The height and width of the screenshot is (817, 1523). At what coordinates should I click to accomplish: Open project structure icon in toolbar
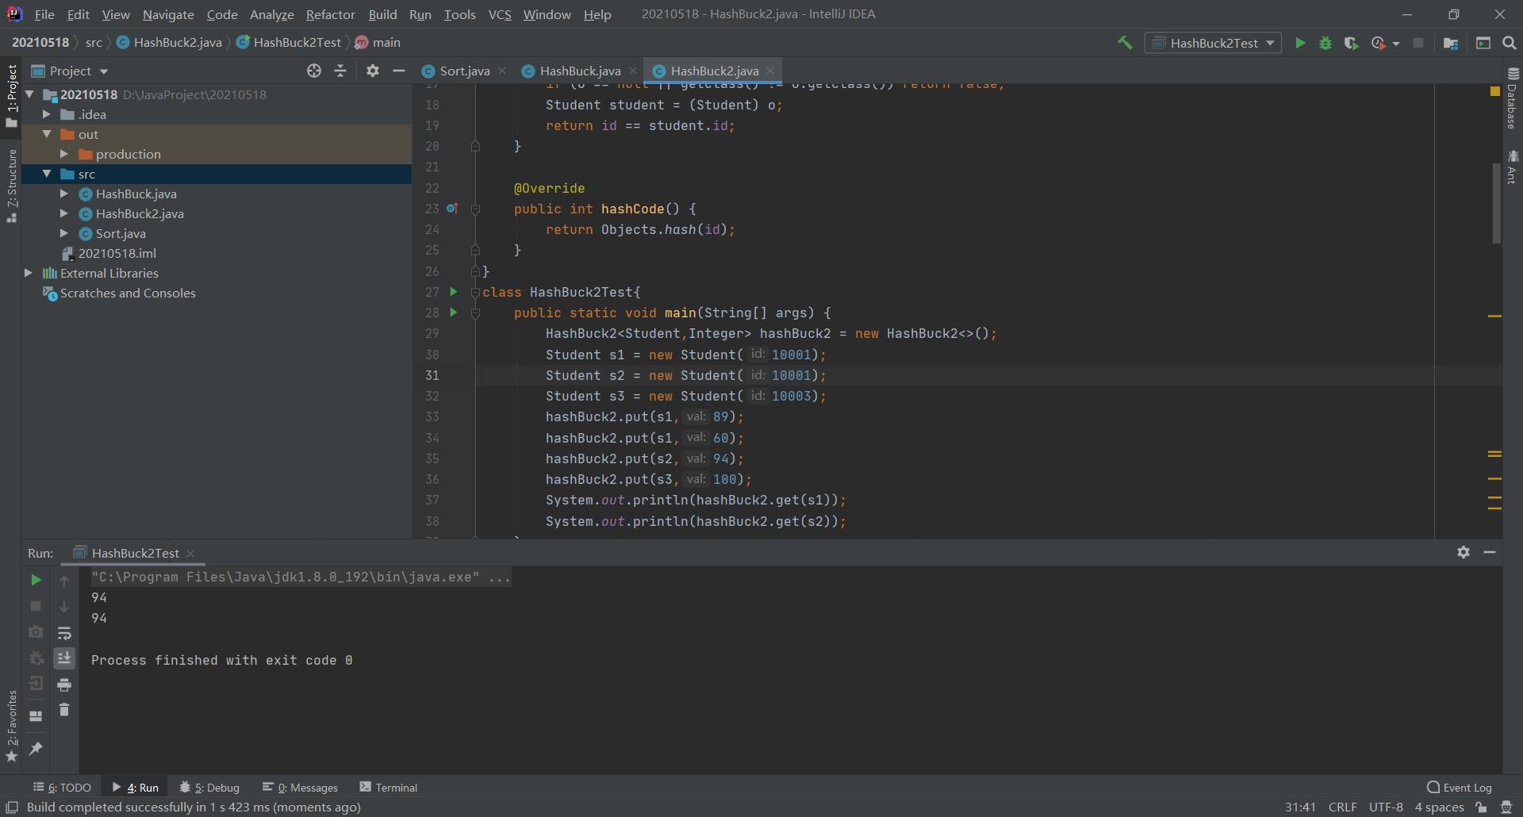[x=1451, y=43]
